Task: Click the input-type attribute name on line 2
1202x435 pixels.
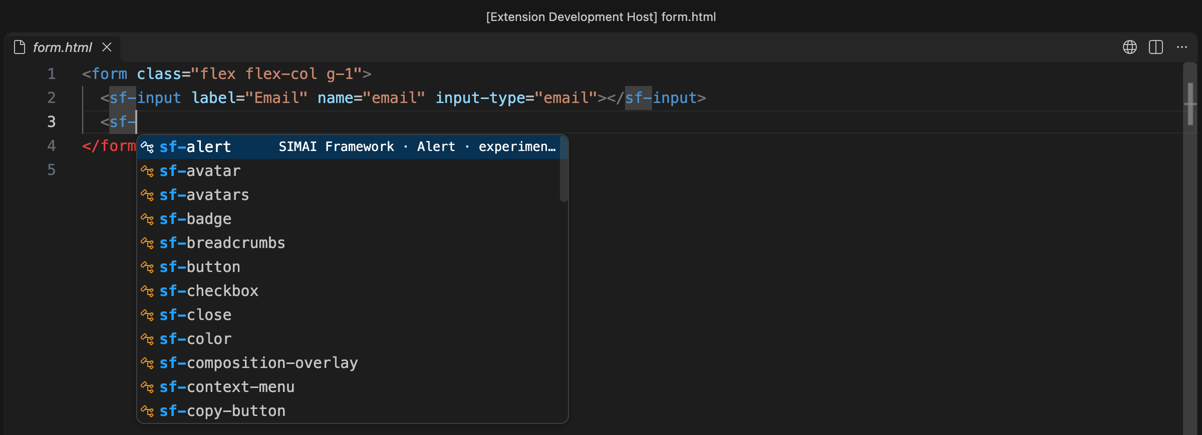Action: tap(480, 98)
